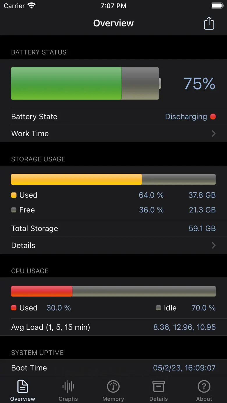This screenshot has width=227, height=403.
Task: Tap the red CPU Used legend square
Action: pos(14,308)
